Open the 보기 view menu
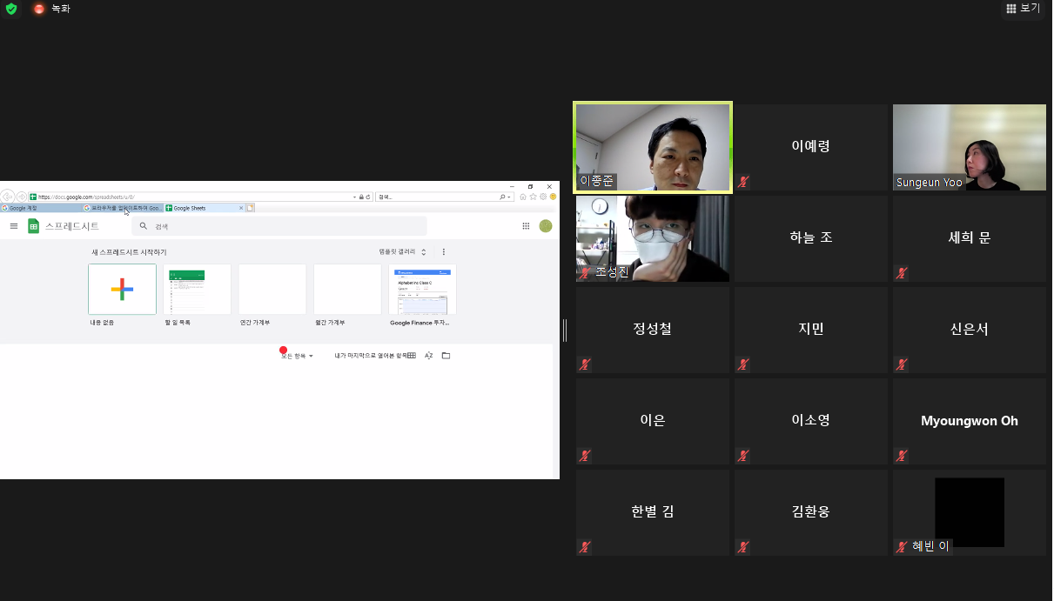The width and height of the screenshot is (1054, 601). (1024, 8)
